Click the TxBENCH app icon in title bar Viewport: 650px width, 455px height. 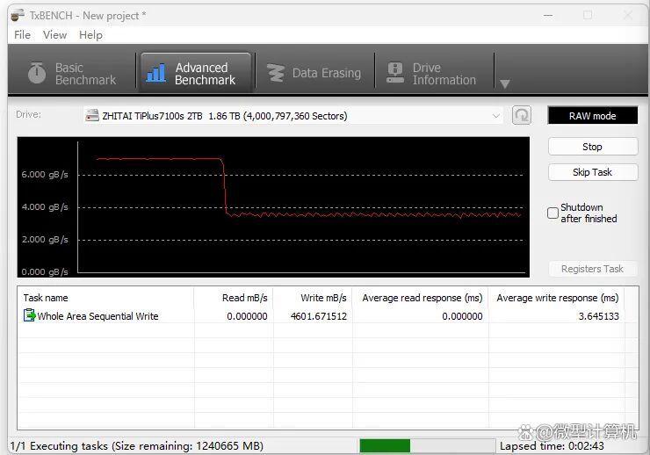pos(18,15)
